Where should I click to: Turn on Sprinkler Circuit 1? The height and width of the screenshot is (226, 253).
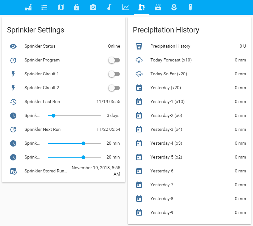pyautogui.click(x=114, y=74)
